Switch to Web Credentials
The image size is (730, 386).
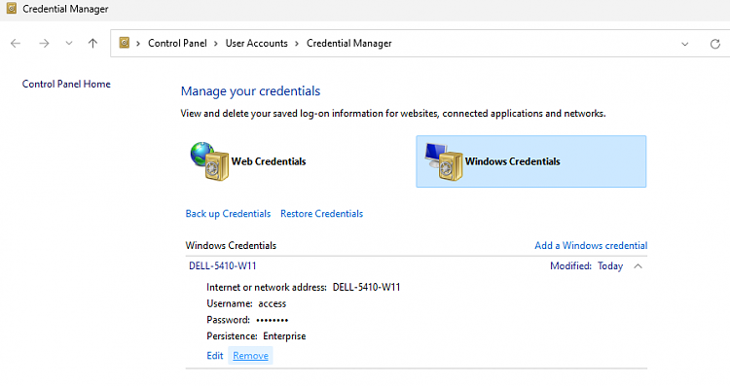coord(269,161)
